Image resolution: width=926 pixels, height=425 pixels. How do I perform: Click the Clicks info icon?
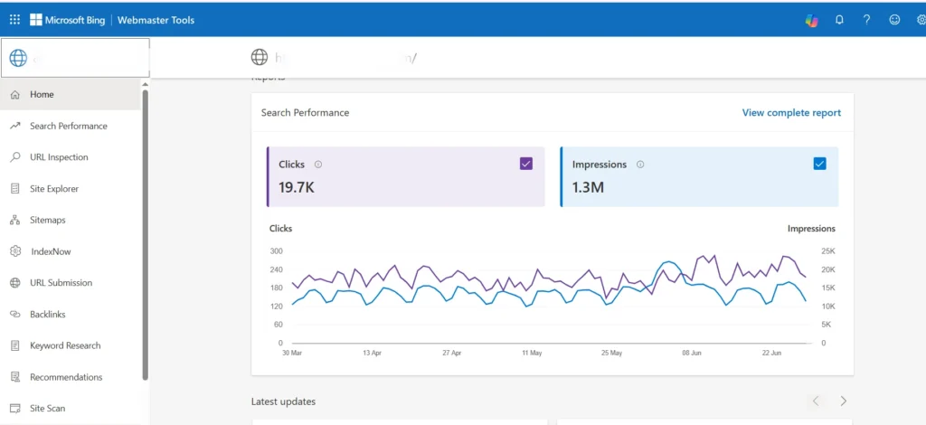coord(317,165)
